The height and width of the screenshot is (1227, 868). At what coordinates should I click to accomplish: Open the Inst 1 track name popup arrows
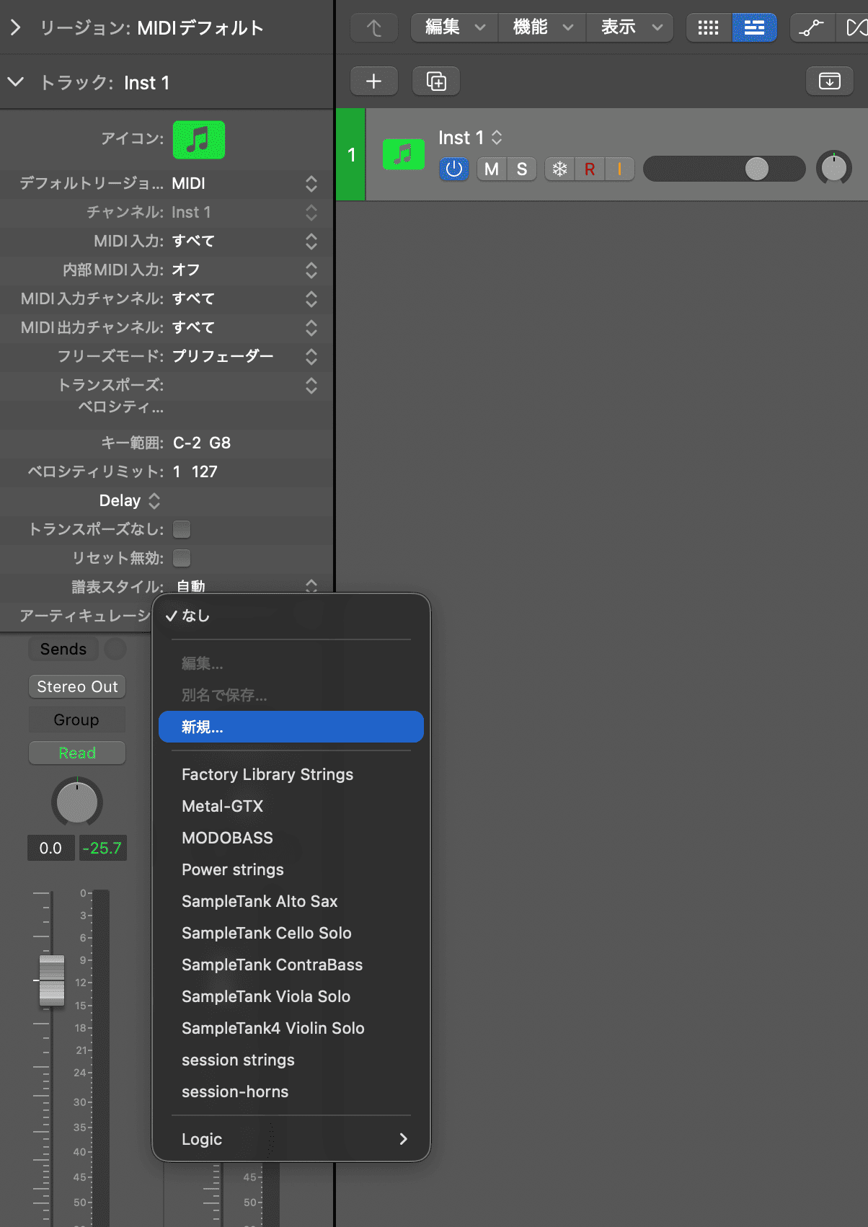[x=497, y=137]
